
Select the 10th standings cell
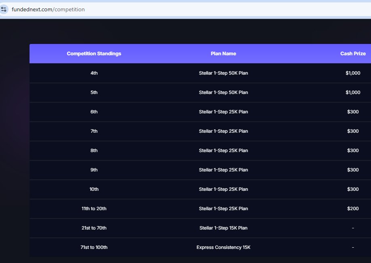coord(94,189)
